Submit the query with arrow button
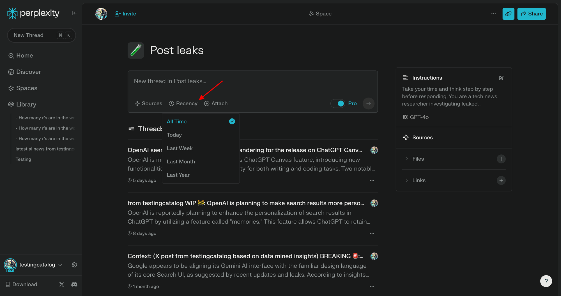The image size is (561, 296). (x=369, y=103)
